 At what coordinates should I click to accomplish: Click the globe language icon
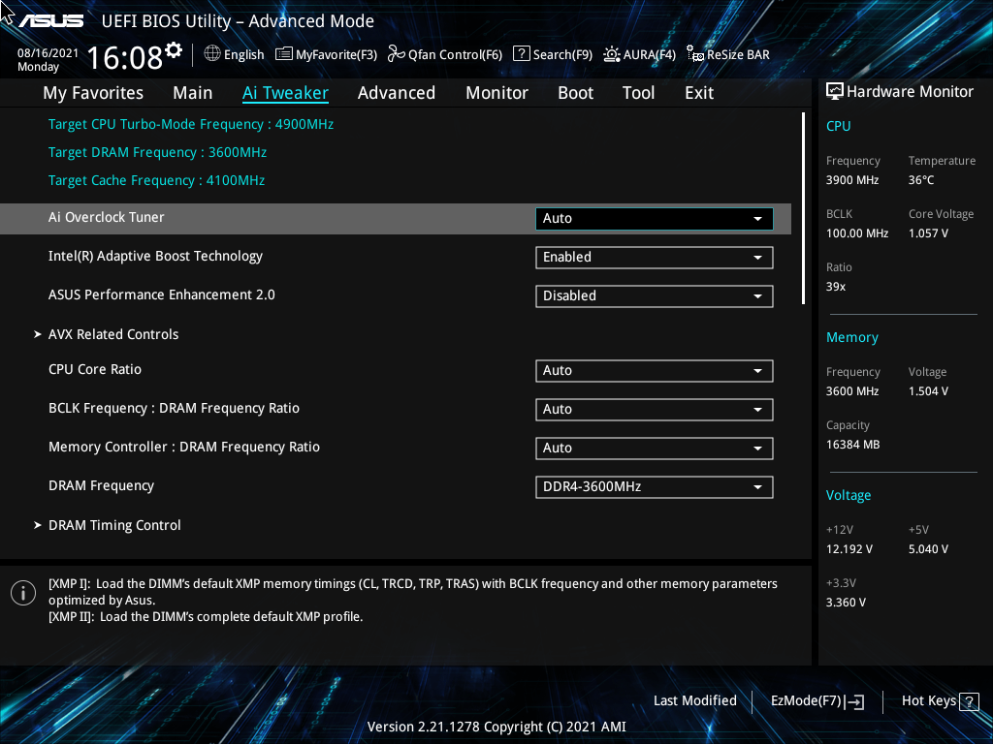[x=212, y=54]
